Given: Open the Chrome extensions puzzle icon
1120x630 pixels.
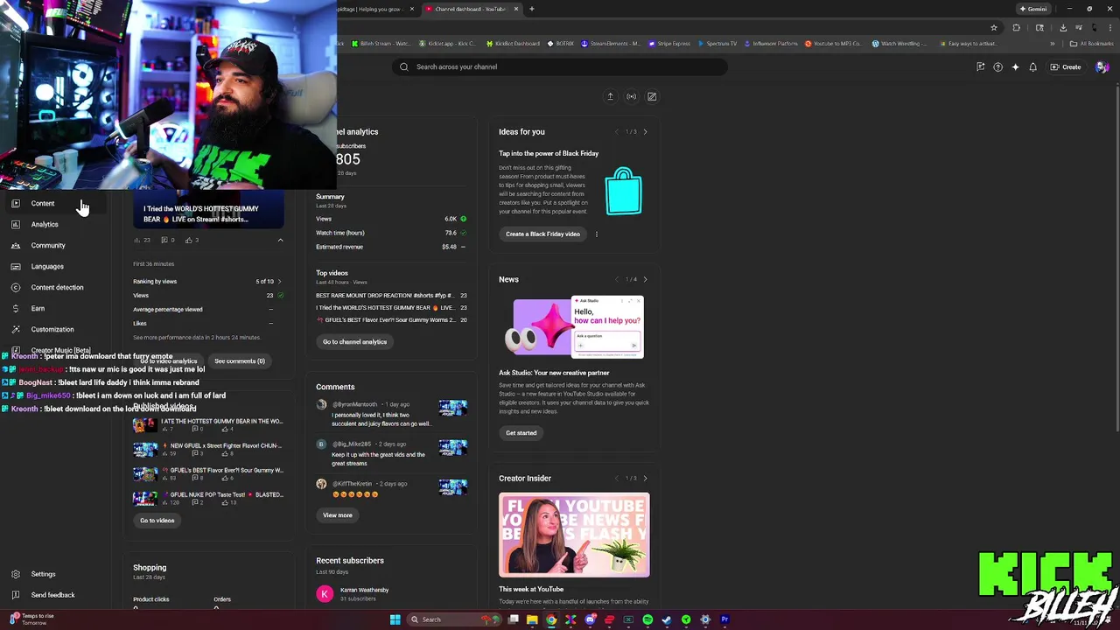Looking at the screenshot, I should pyautogui.click(x=1016, y=27).
